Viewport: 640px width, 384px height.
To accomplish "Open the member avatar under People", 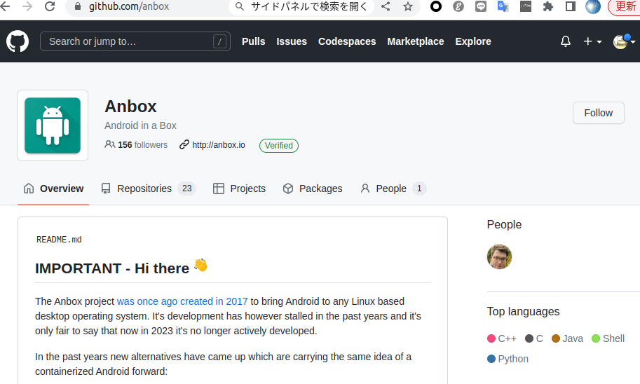I will click(x=499, y=256).
